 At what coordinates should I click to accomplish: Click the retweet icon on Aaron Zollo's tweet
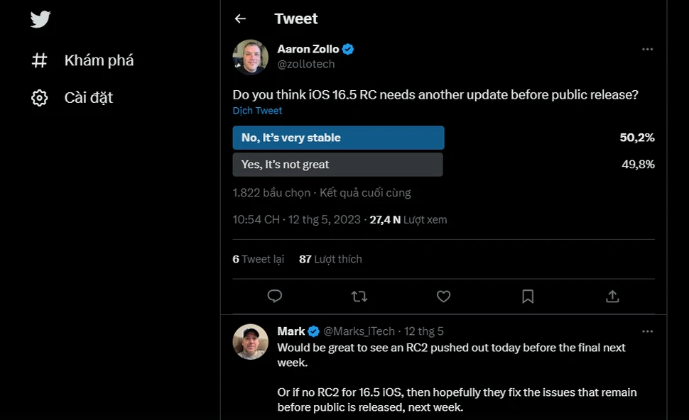coord(359,297)
